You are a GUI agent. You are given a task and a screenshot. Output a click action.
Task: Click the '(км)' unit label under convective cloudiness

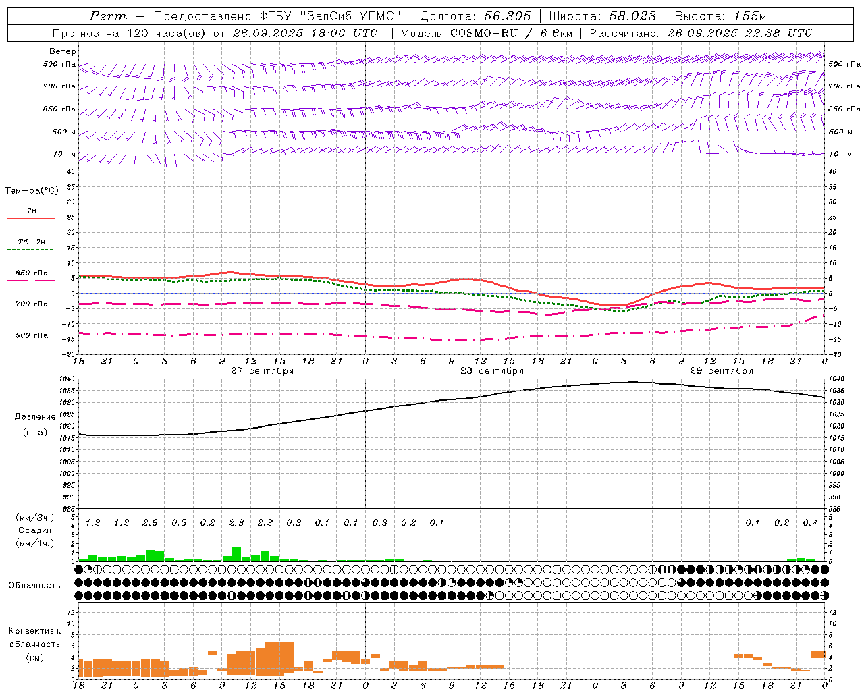point(34,657)
